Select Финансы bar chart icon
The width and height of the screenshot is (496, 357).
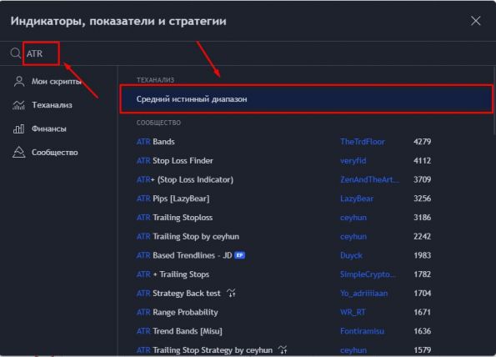[18, 128]
